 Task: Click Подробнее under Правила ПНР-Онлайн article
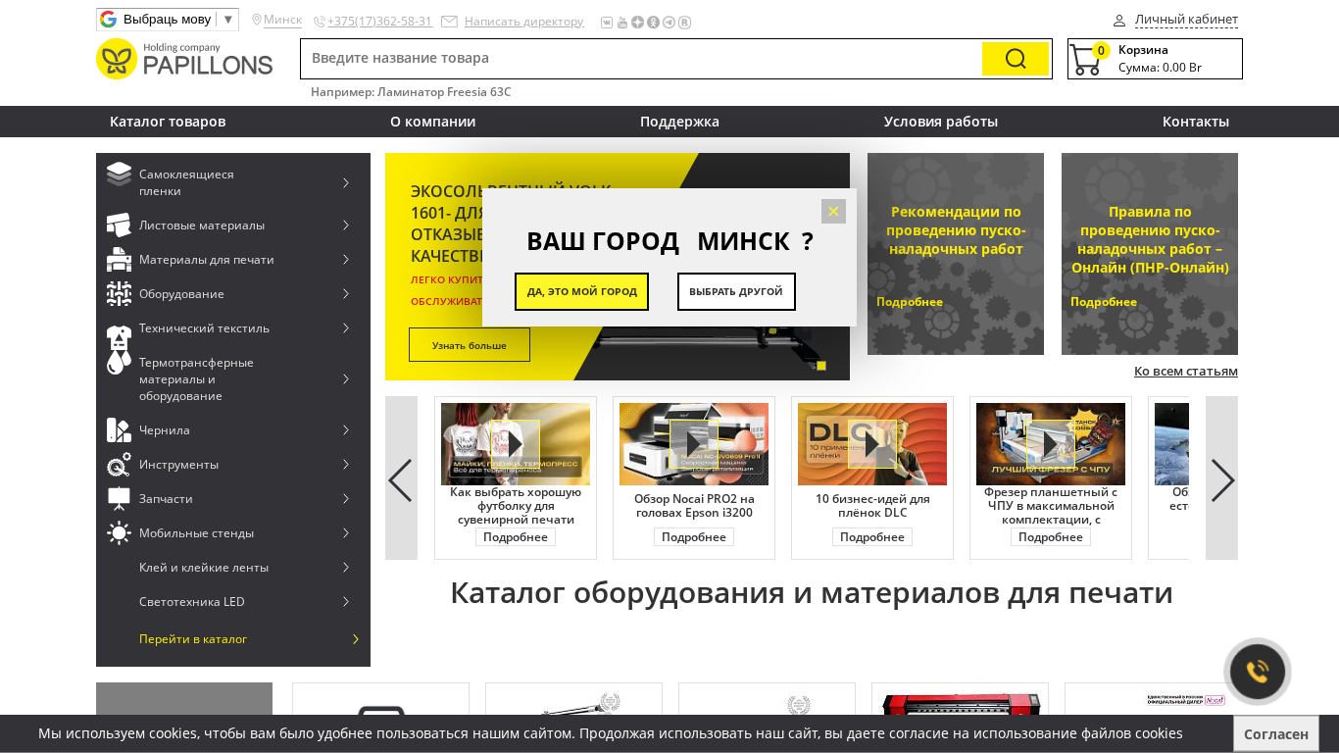[x=1104, y=302]
